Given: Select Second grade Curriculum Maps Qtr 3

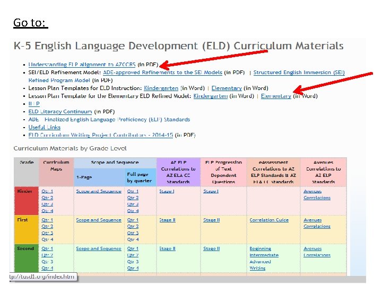Looking at the screenshot, I should [47, 262].
